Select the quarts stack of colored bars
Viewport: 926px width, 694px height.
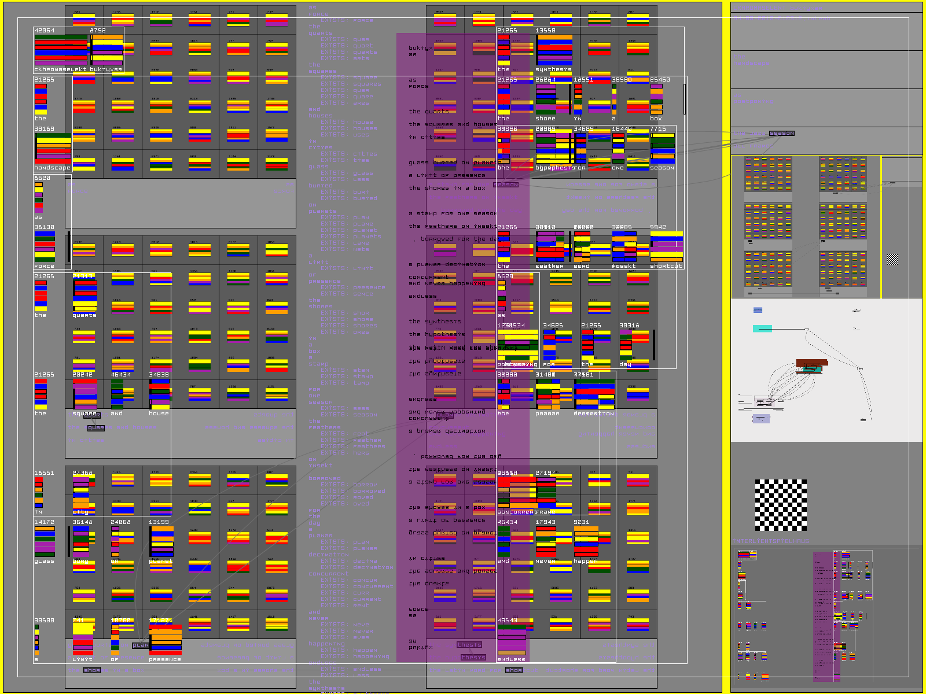click(x=85, y=296)
